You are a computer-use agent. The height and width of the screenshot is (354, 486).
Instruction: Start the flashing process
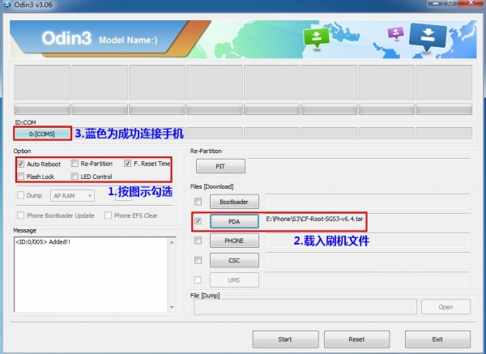[x=285, y=339]
